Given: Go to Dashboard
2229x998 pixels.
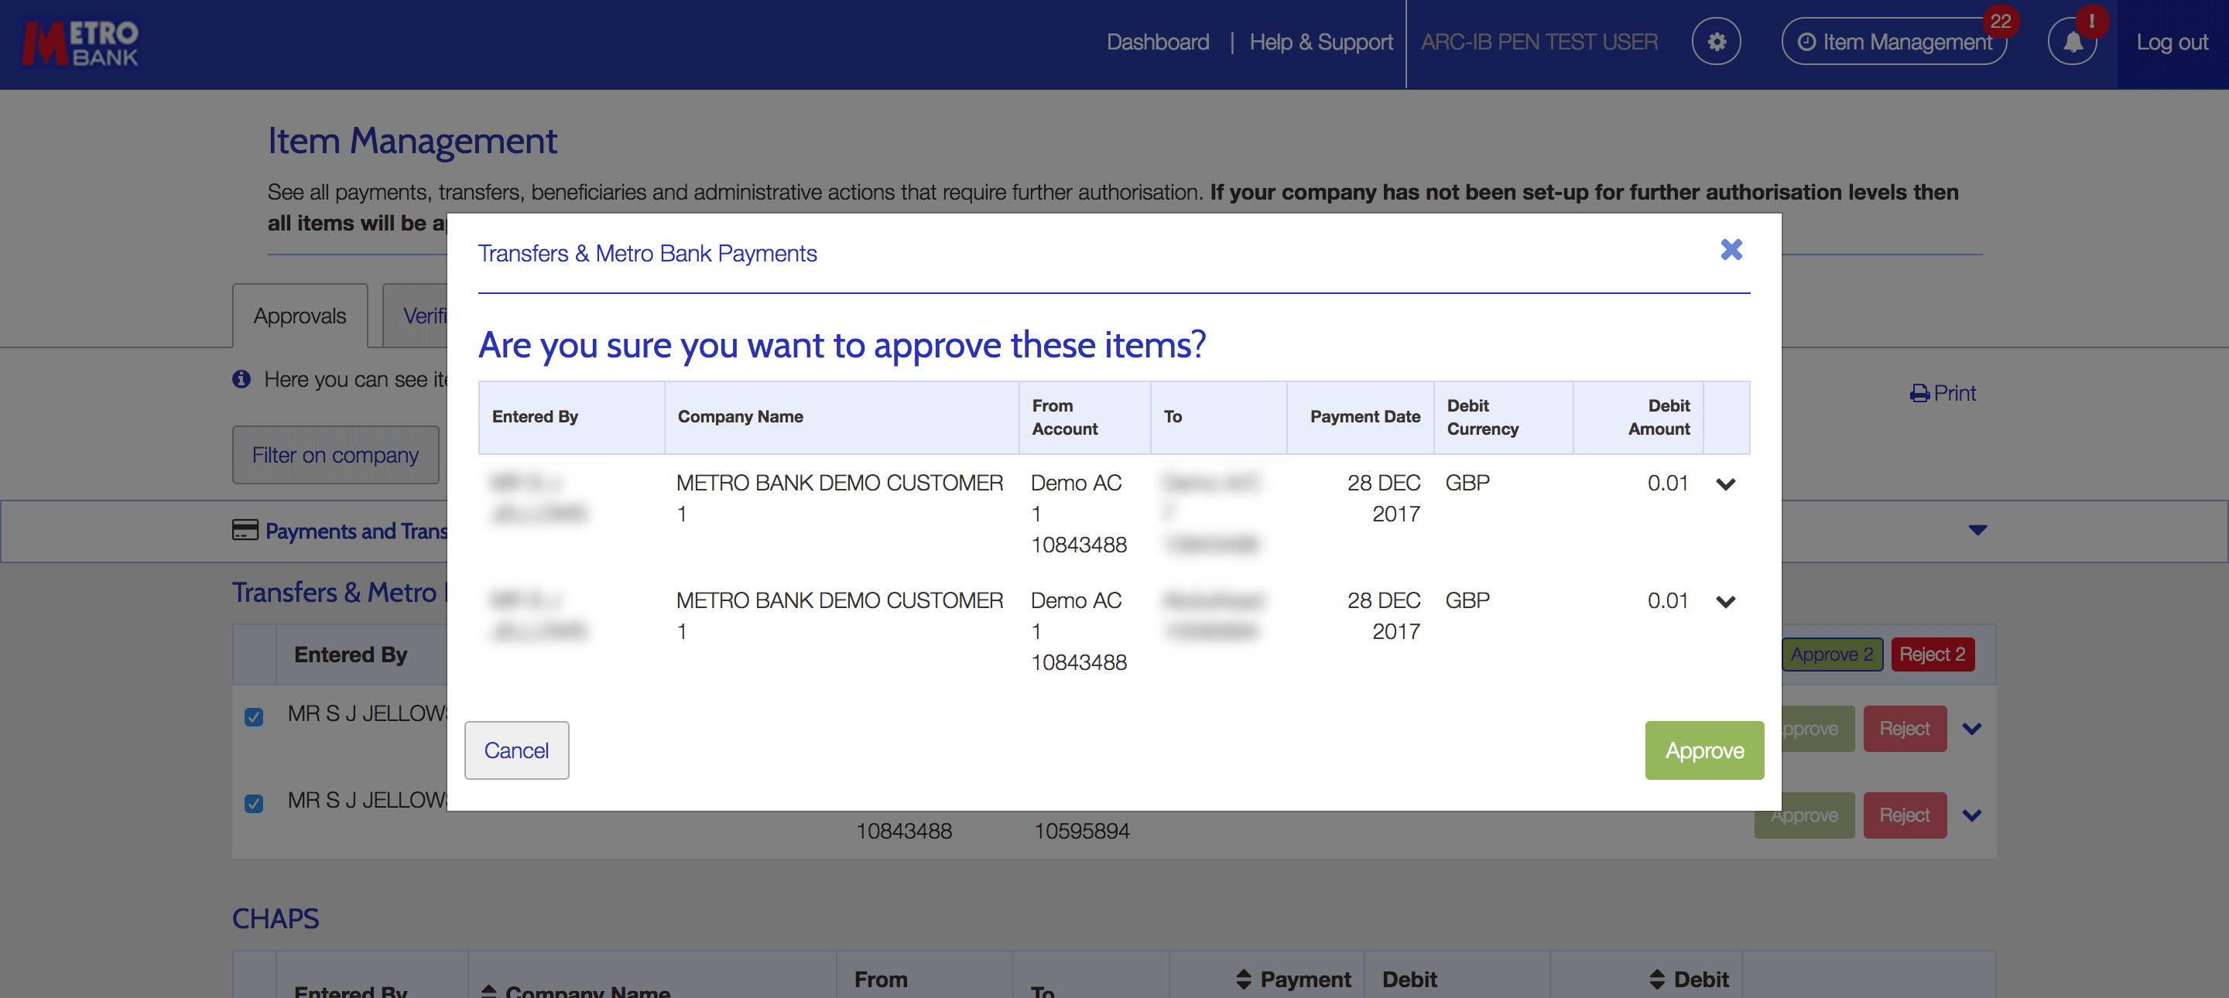Looking at the screenshot, I should tap(1158, 42).
